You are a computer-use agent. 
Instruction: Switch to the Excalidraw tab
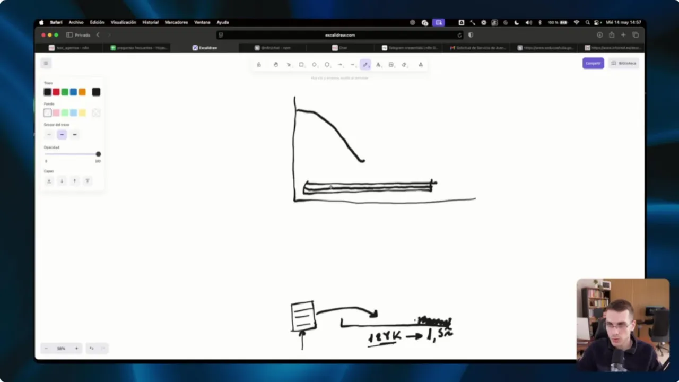205,48
